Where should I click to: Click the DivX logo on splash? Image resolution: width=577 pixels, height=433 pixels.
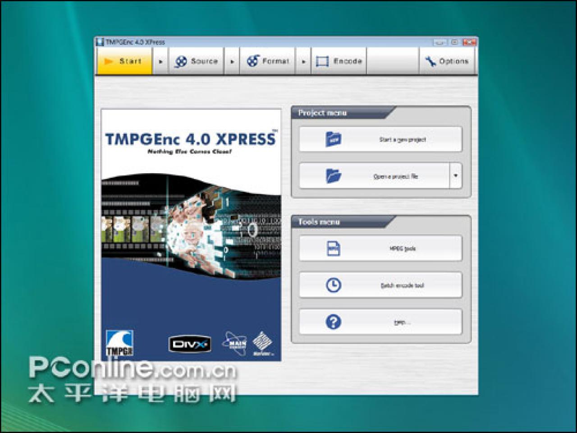point(190,345)
